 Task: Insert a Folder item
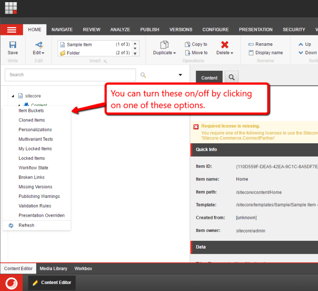coord(95,53)
